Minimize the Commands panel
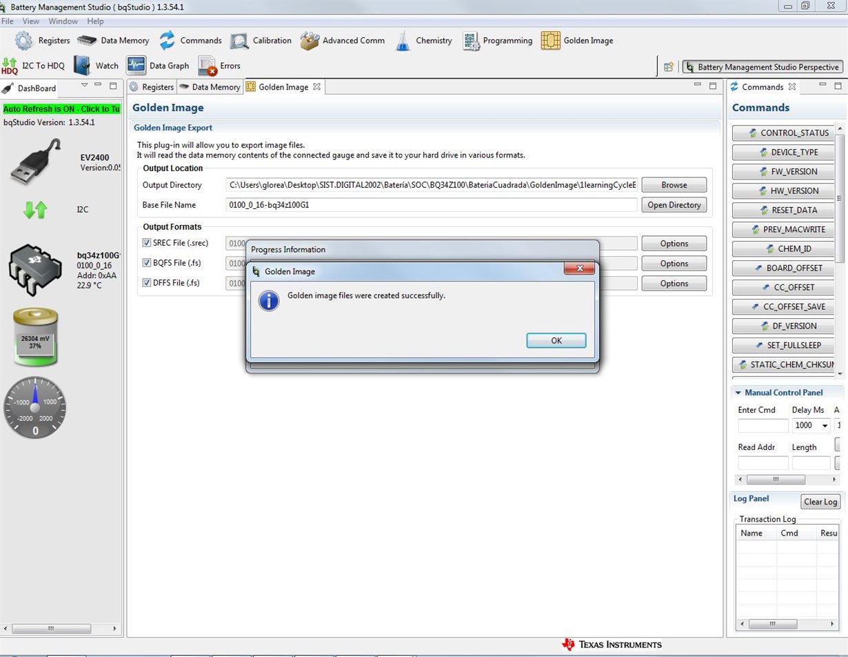 (822, 86)
